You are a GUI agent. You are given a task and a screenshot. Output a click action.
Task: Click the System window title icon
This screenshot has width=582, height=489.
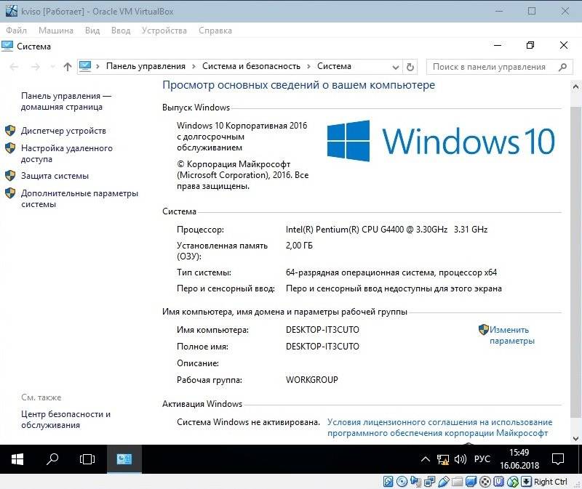pos(7,46)
